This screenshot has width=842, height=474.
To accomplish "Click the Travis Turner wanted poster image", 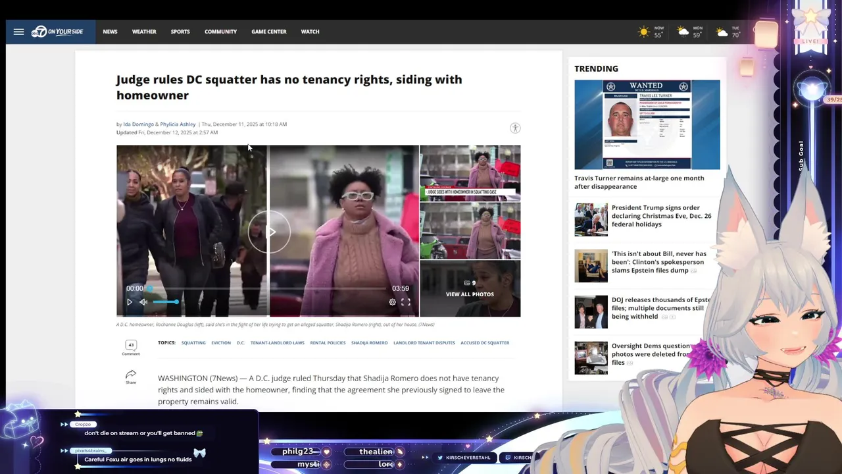I will coord(647,125).
